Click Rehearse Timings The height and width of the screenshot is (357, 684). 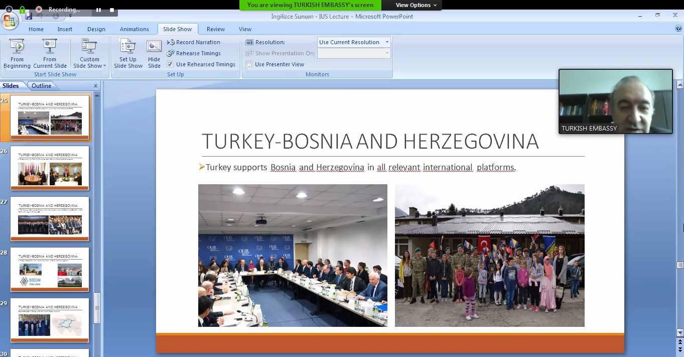point(198,53)
